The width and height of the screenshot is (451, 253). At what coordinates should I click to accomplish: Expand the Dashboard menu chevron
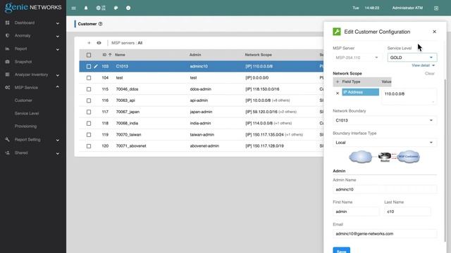click(58, 23)
